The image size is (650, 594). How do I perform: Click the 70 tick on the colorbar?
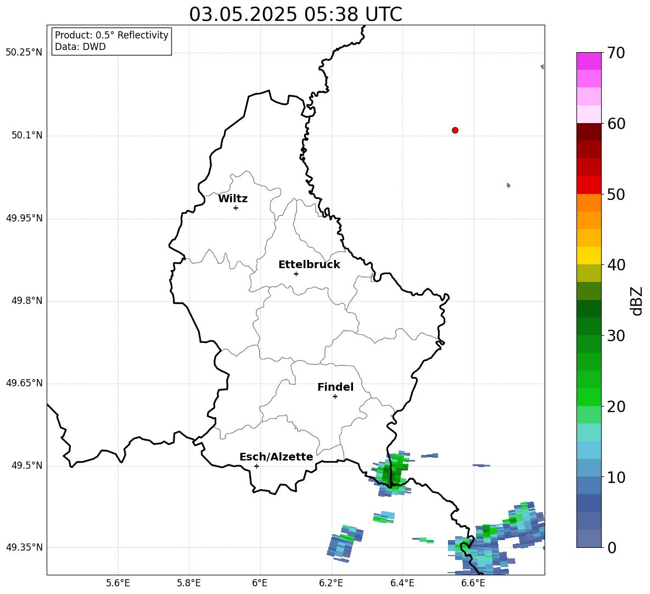[x=616, y=53]
